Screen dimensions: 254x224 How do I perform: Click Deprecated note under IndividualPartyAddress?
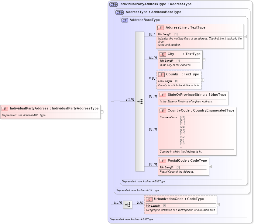point(24,115)
